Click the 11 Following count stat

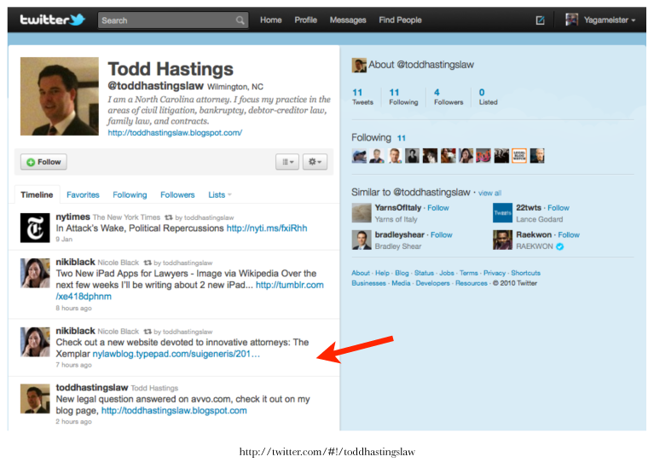coord(403,96)
